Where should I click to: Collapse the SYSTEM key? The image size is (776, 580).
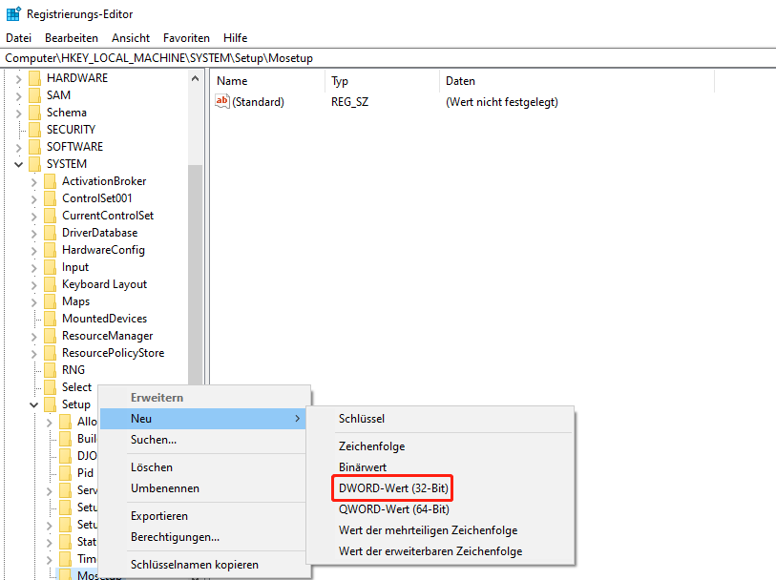coord(19,164)
